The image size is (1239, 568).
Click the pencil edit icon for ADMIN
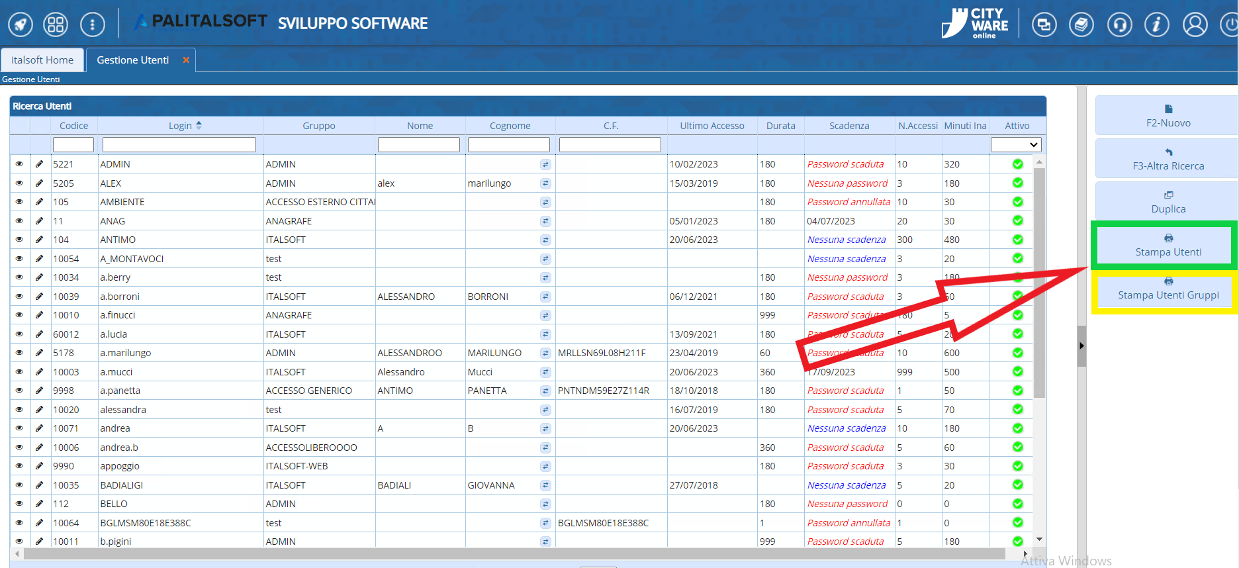pos(40,164)
